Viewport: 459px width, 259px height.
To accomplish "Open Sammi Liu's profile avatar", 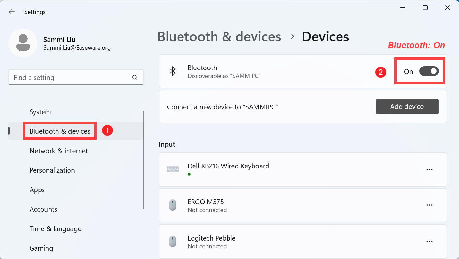I will click(23, 43).
